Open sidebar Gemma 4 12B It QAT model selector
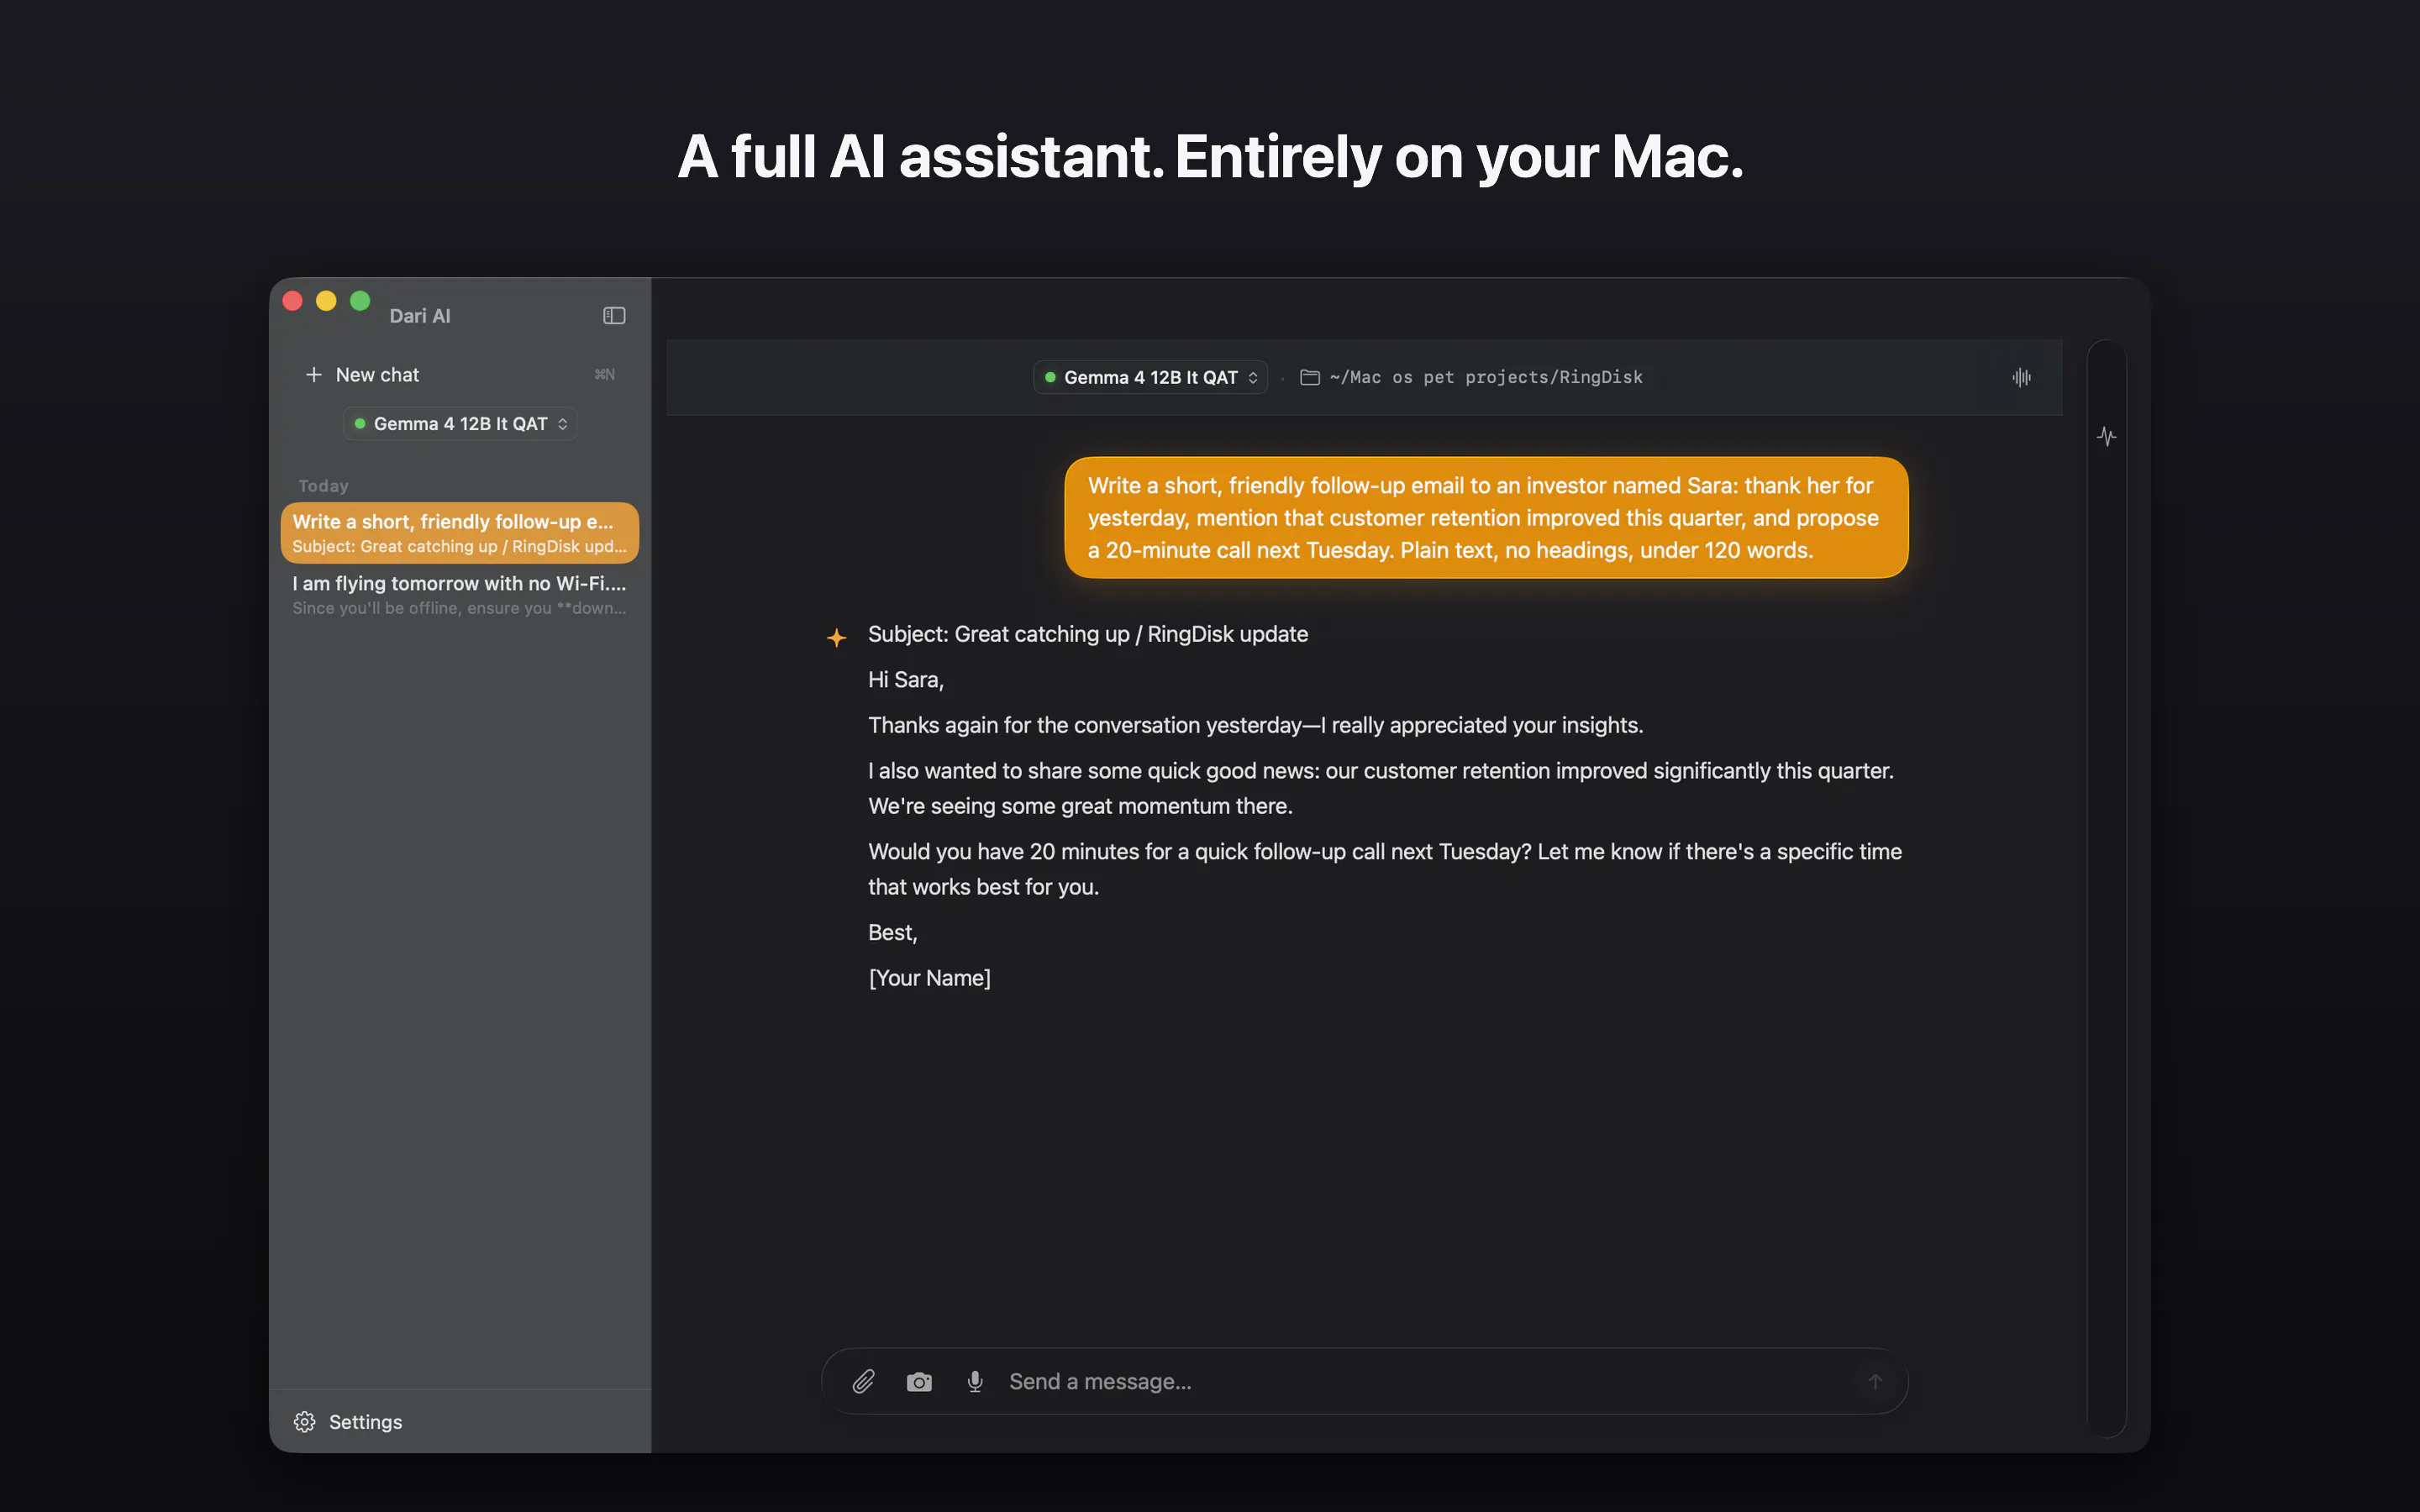The height and width of the screenshot is (1512, 2420). pos(460,424)
